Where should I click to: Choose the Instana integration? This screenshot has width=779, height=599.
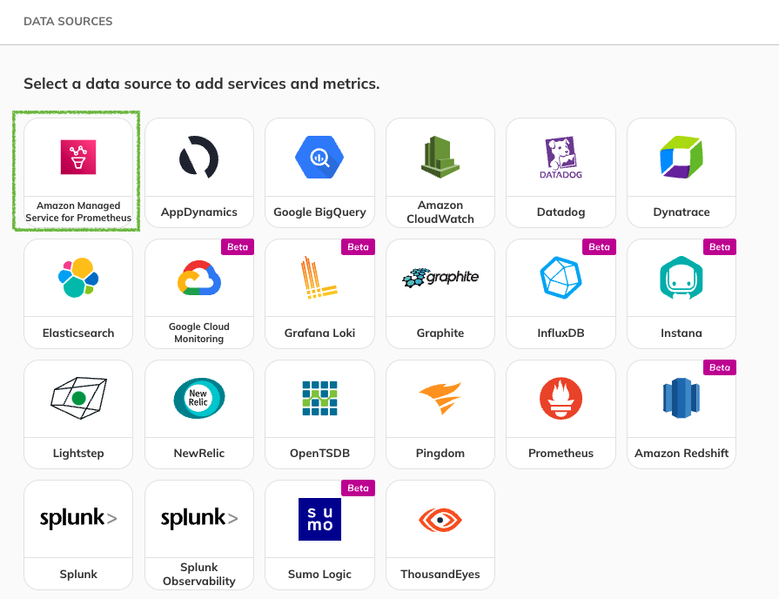(x=681, y=293)
